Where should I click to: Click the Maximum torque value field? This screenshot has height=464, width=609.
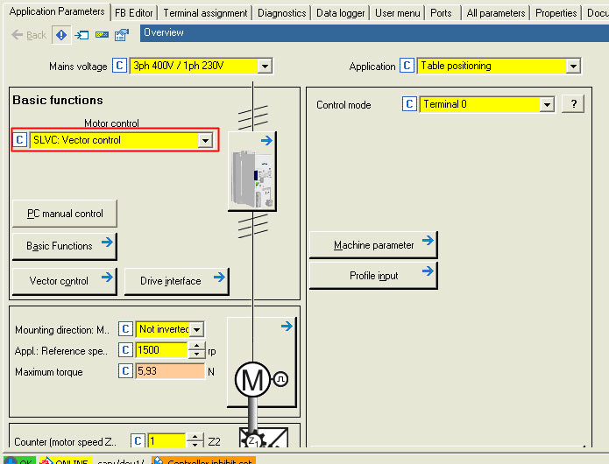[x=168, y=372]
